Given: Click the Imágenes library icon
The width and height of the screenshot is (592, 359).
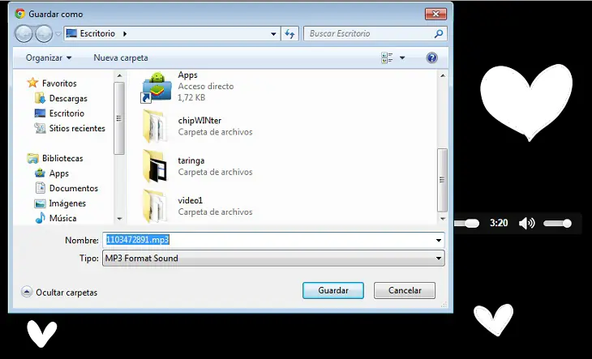Looking at the screenshot, I should tap(40, 203).
